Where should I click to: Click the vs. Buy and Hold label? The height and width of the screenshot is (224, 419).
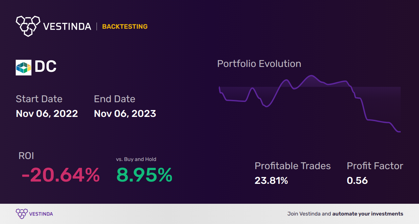pos(136,159)
